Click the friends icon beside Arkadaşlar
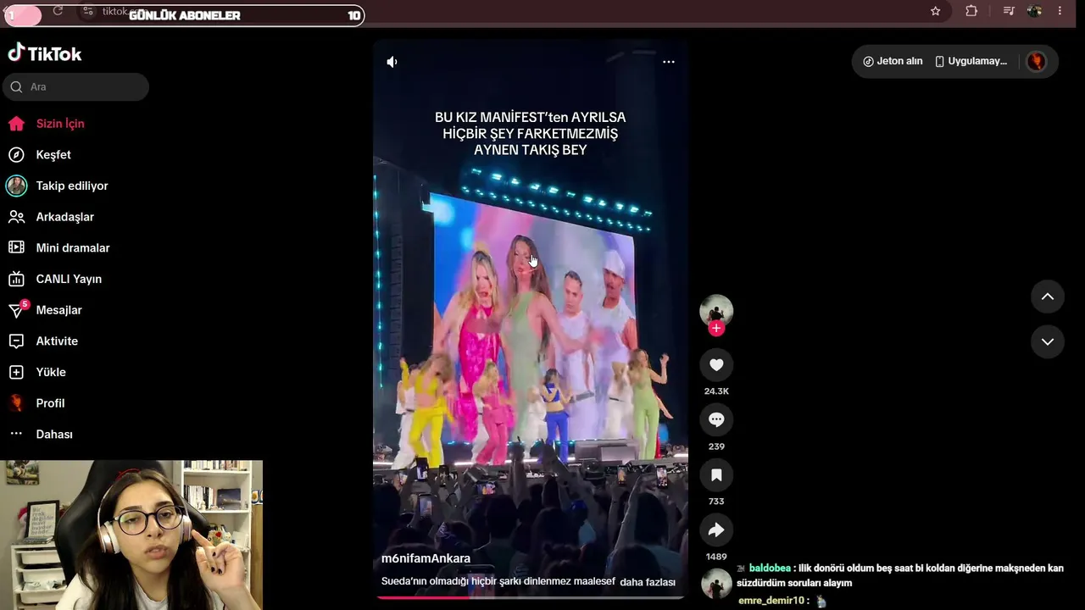The height and width of the screenshot is (610, 1085). pyautogui.click(x=16, y=217)
